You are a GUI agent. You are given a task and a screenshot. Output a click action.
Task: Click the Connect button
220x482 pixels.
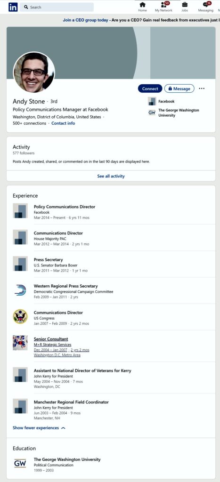(x=150, y=88)
